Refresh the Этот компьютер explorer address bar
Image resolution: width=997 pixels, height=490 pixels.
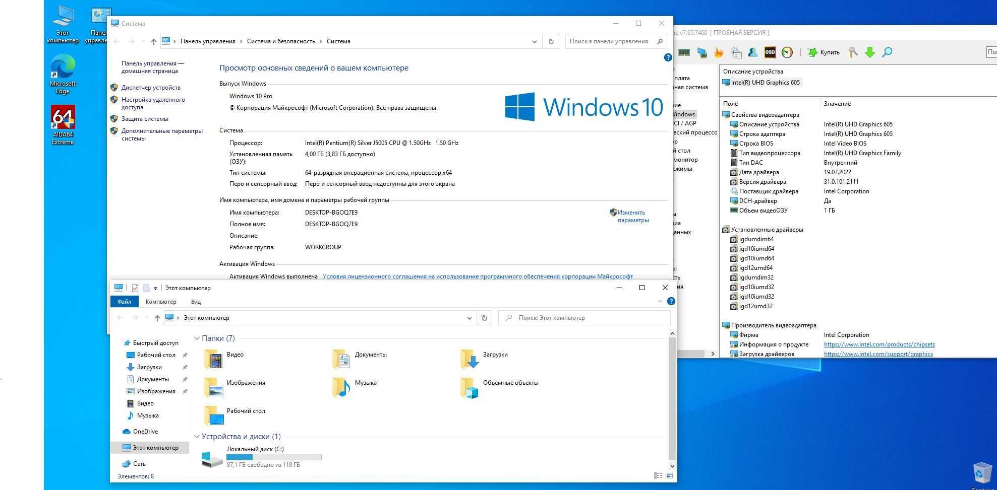[x=484, y=318]
